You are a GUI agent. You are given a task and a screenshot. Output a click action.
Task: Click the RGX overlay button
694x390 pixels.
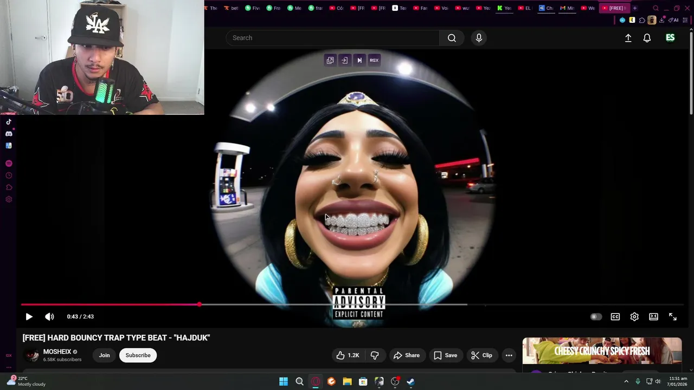(374, 60)
